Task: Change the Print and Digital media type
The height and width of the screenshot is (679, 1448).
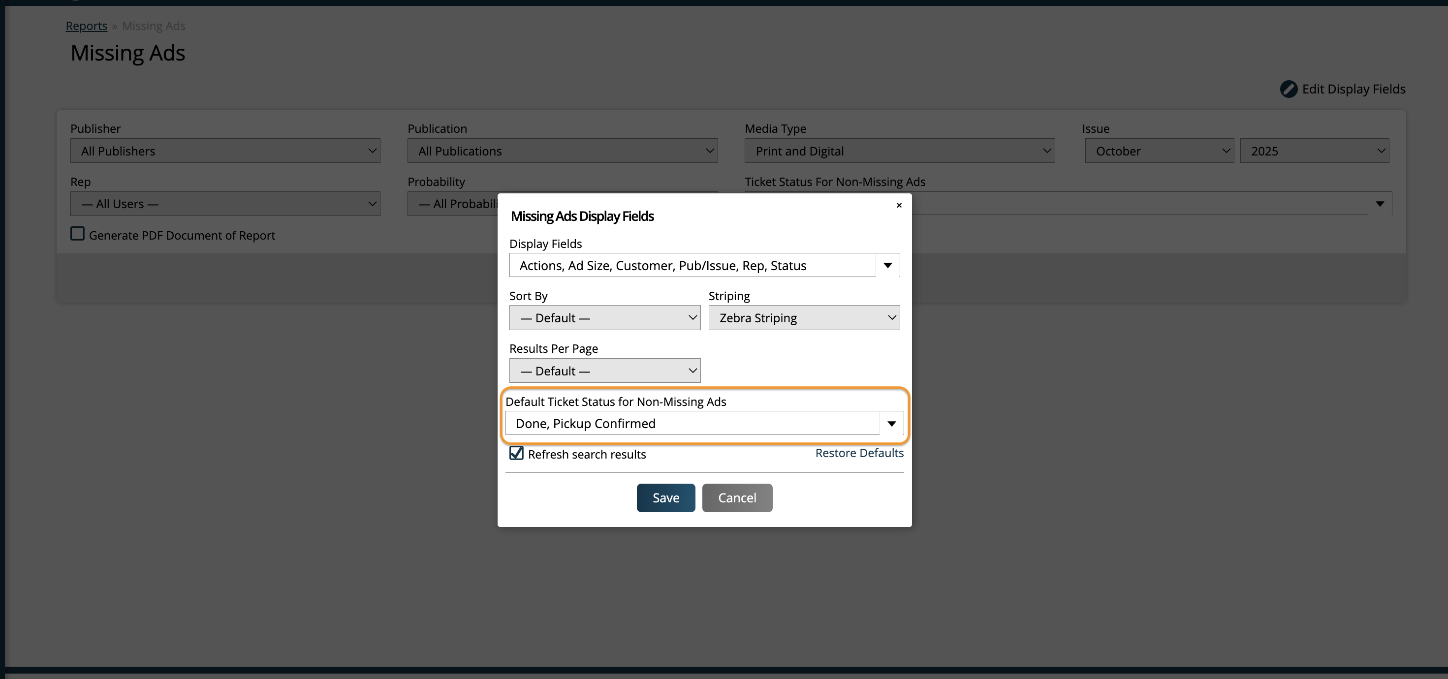Action: click(899, 151)
